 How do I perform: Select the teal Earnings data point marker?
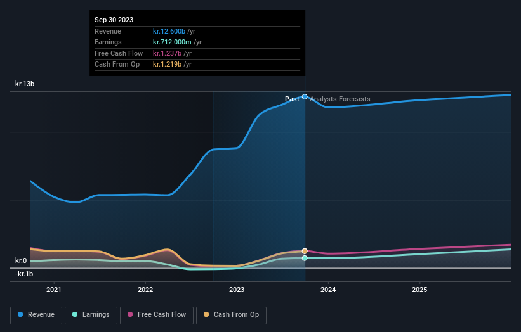tap(305, 258)
